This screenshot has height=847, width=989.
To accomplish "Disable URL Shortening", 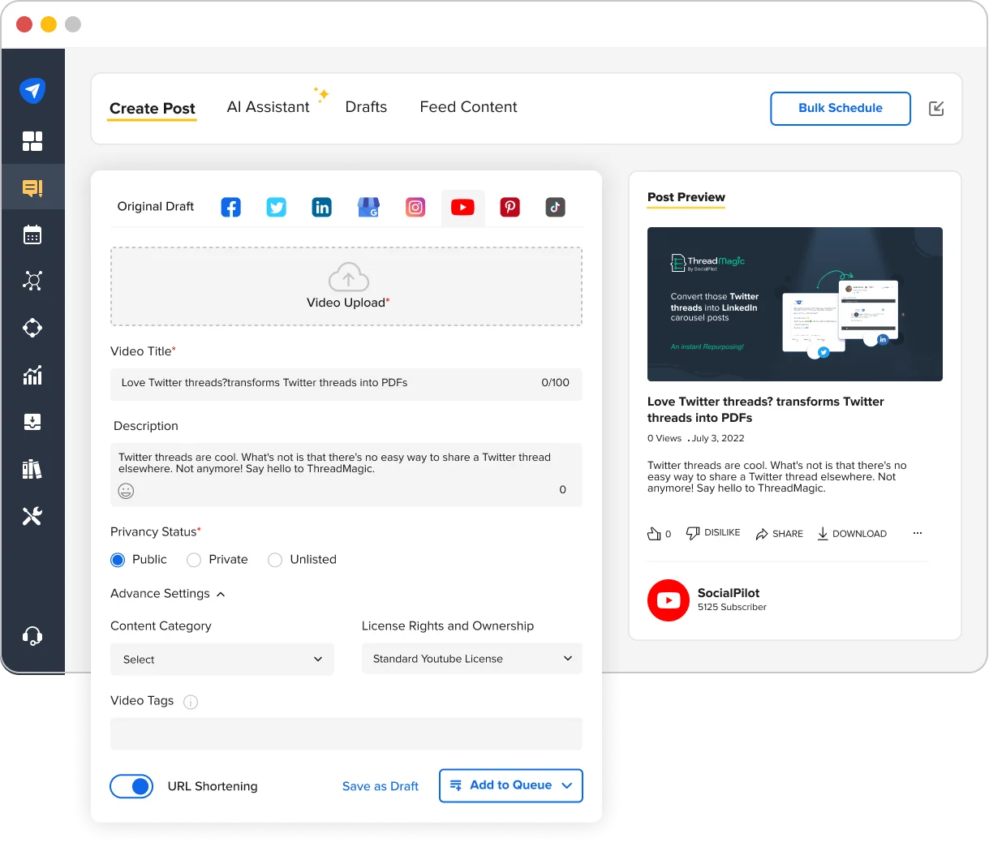I will (131, 786).
